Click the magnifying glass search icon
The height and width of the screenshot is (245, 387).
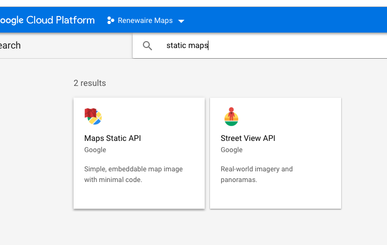[x=147, y=46]
